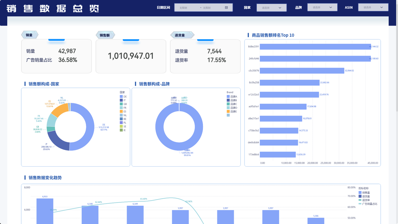Screen dimensions: 398x224
Task: Click the ad sales share value 36.58%
Action: [x=68, y=60]
